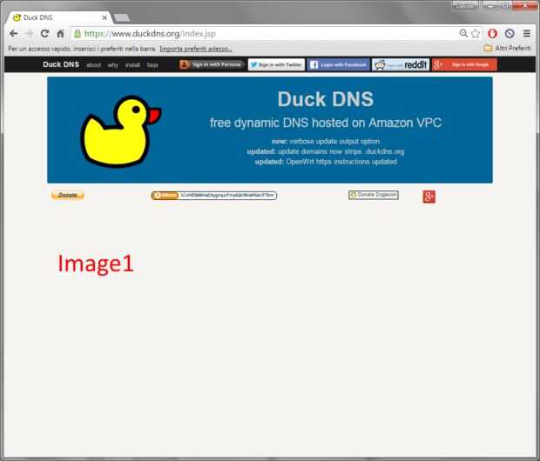Image resolution: width=540 pixels, height=461 pixels.
Task: Sign in with Google red button
Action: (x=464, y=64)
